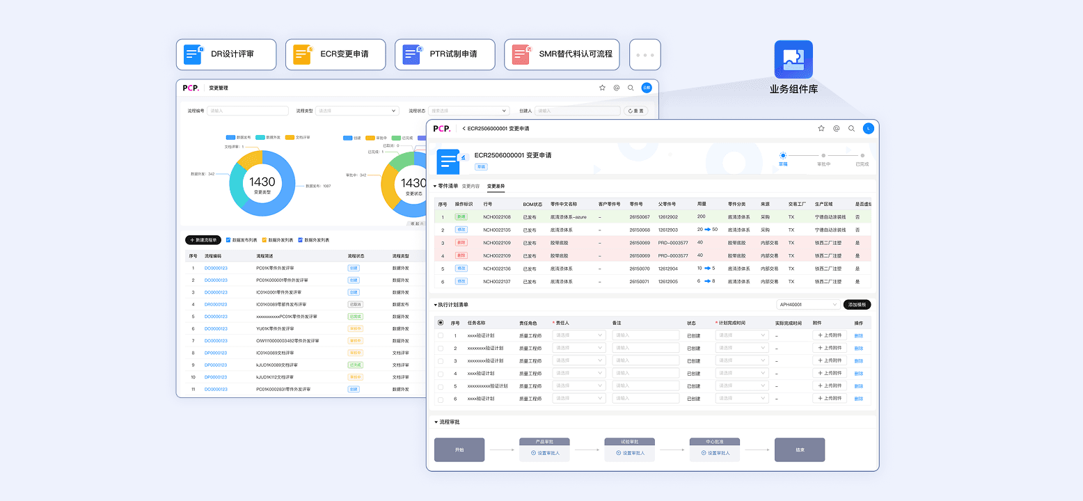Click the DR设计评审 document icon

coord(193,54)
